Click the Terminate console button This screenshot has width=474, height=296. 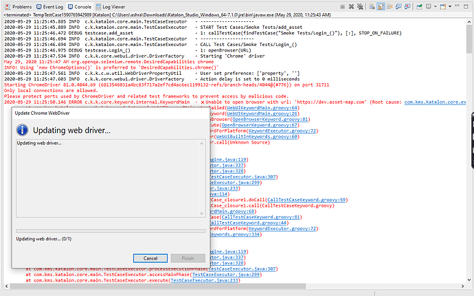(342, 7)
